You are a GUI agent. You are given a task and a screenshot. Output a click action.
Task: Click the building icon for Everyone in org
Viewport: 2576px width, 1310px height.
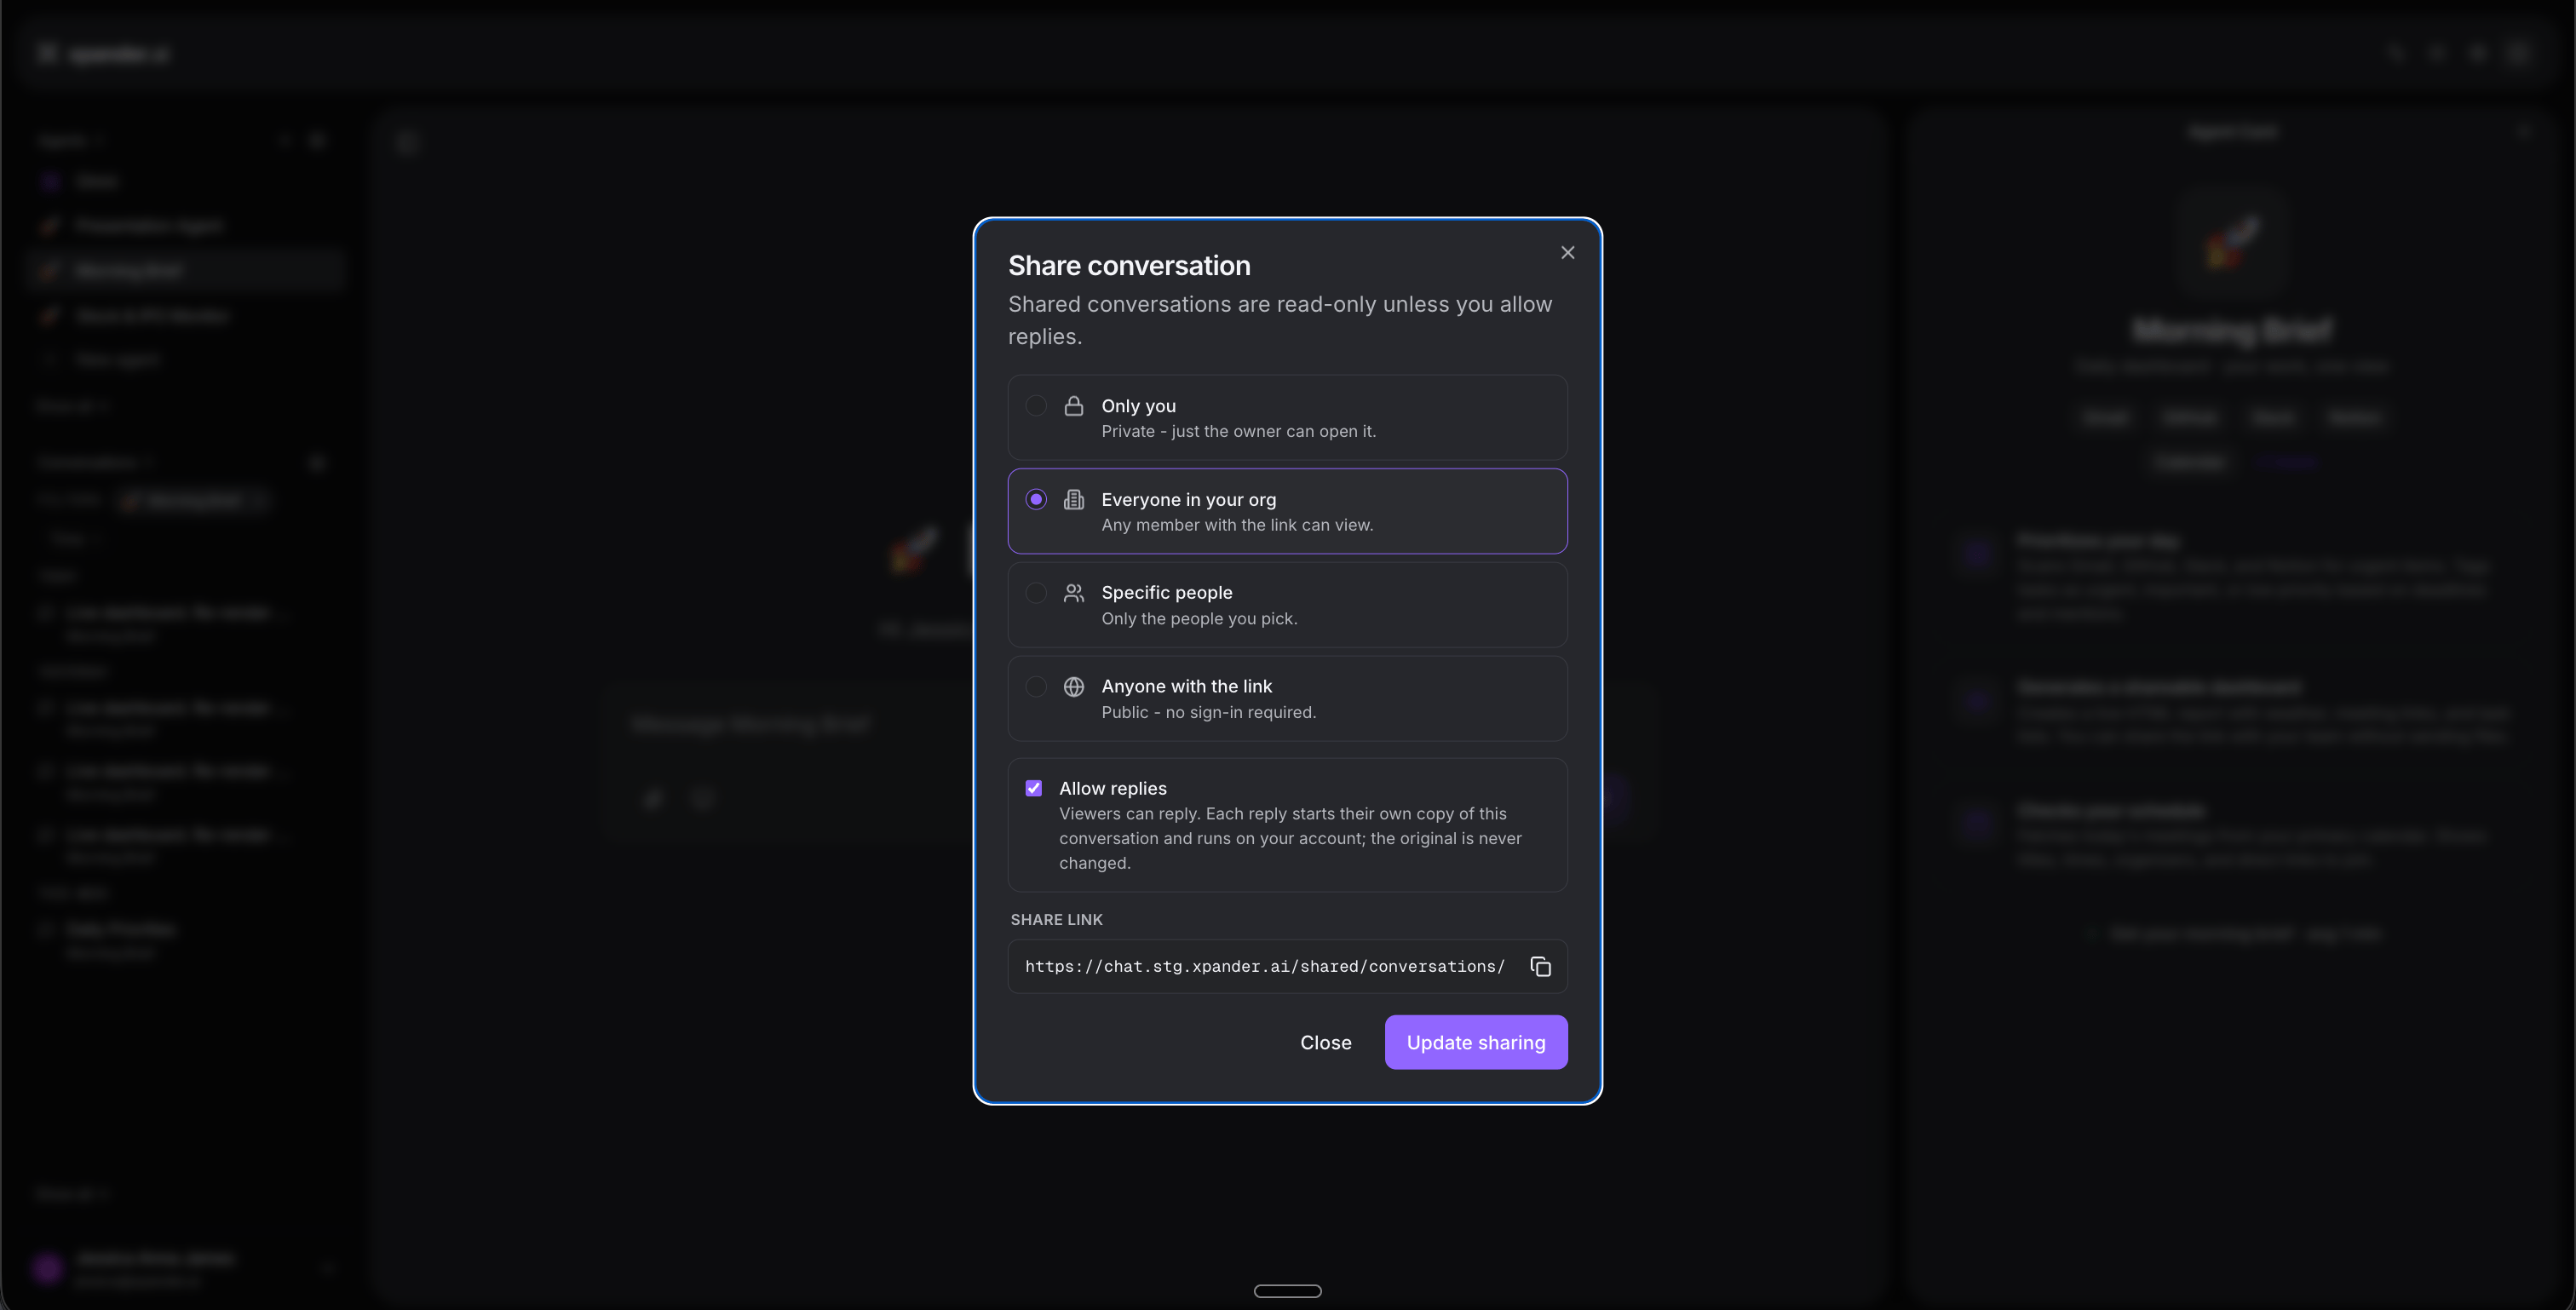pyautogui.click(x=1074, y=499)
